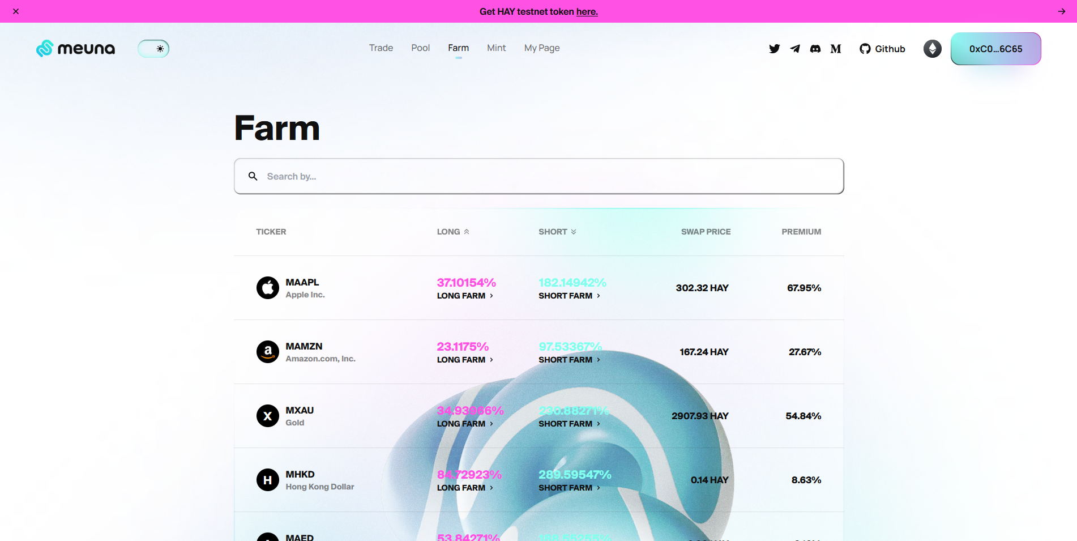Follow the HAY testnet token 'here' link
The width and height of the screenshot is (1077, 541).
(587, 11)
